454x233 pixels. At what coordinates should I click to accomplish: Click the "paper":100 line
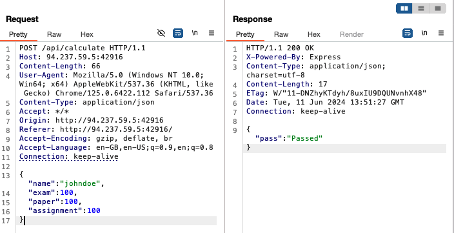click(55, 201)
